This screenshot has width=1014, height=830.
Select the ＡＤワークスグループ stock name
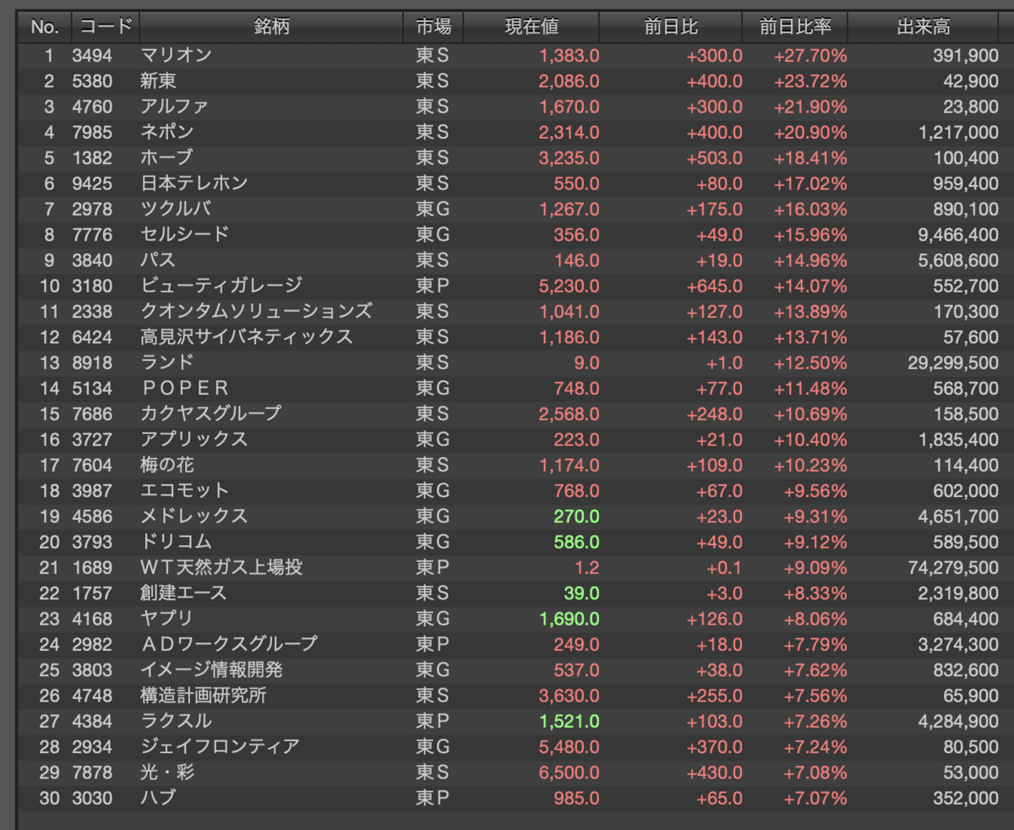(x=228, y=643)
